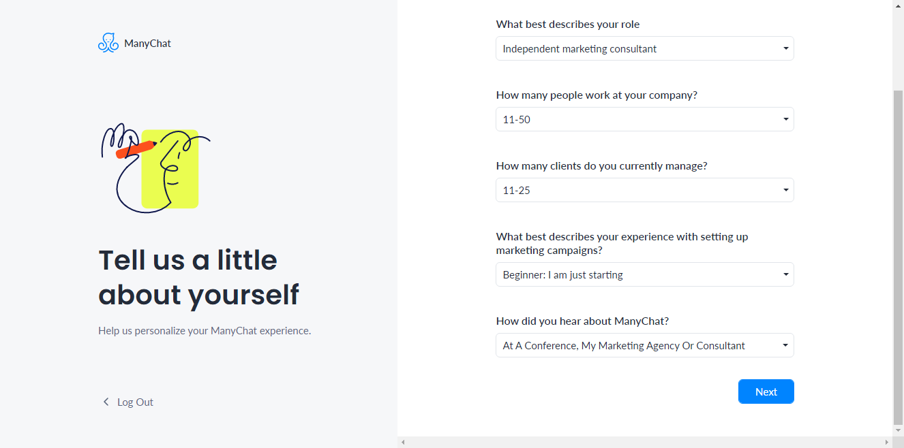This screenshot has width=904, height=448.
Task: Click the caret of the 11-50 dropdown
Action: (x=785, y=120)
